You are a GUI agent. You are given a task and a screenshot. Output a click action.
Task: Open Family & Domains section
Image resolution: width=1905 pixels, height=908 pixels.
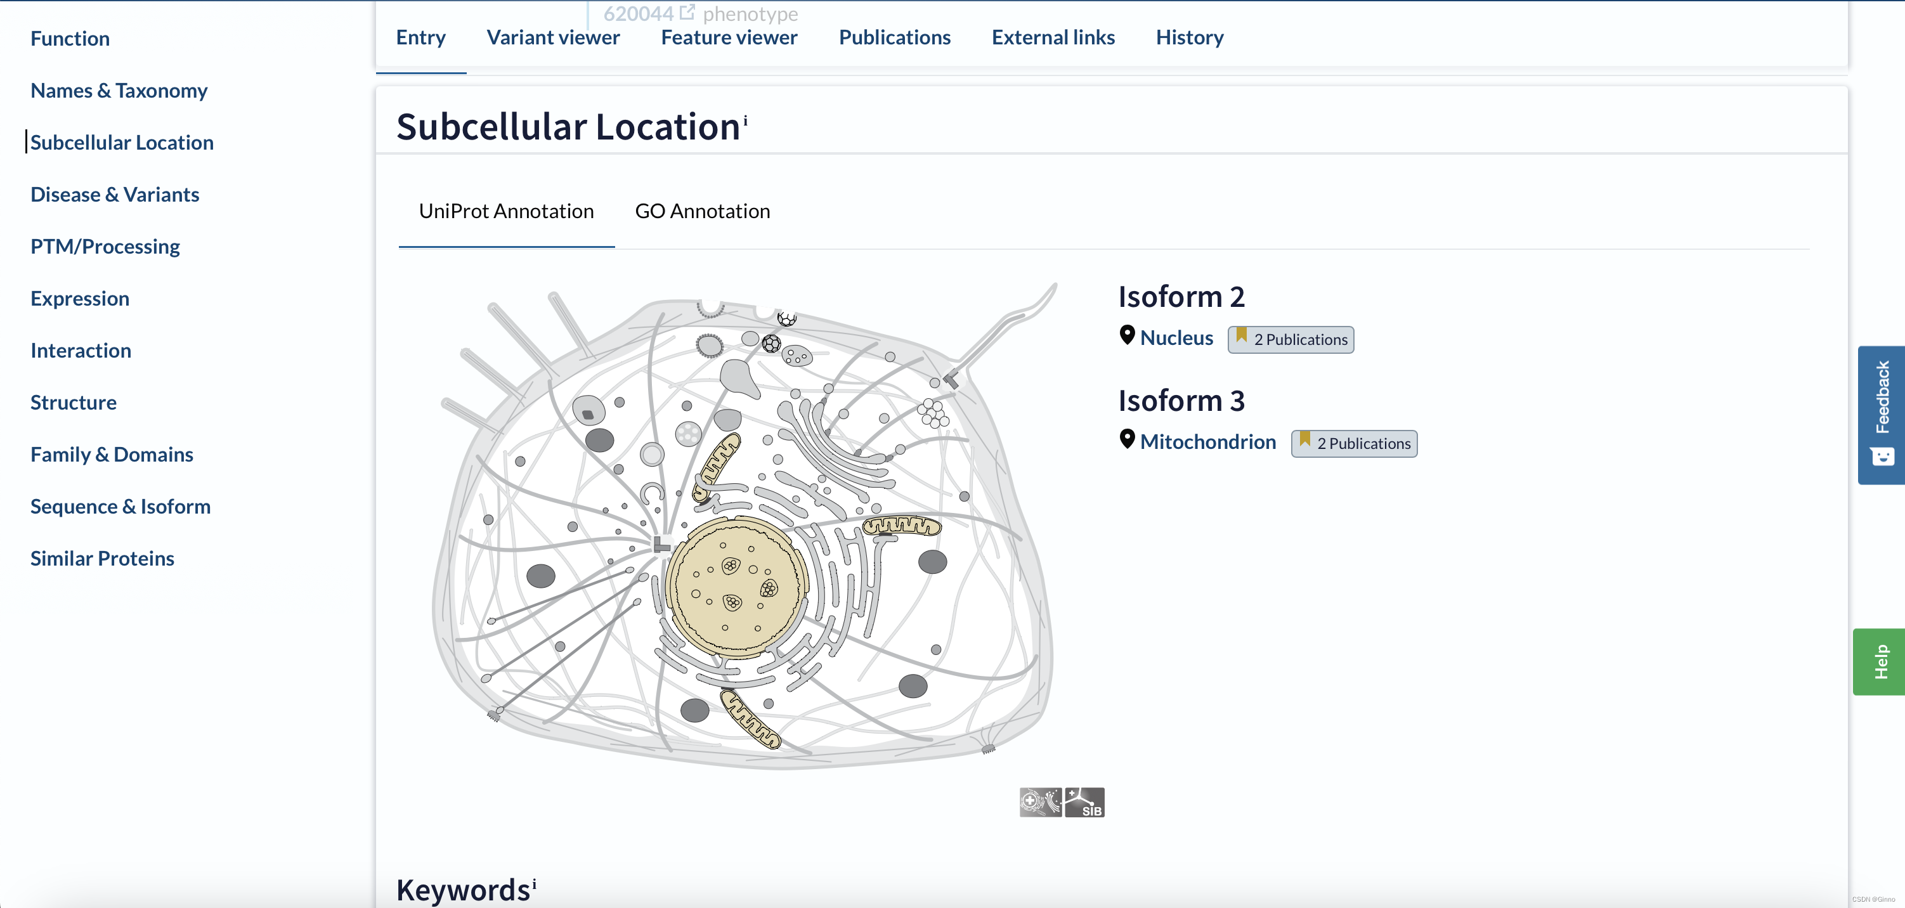click(112, 454)
